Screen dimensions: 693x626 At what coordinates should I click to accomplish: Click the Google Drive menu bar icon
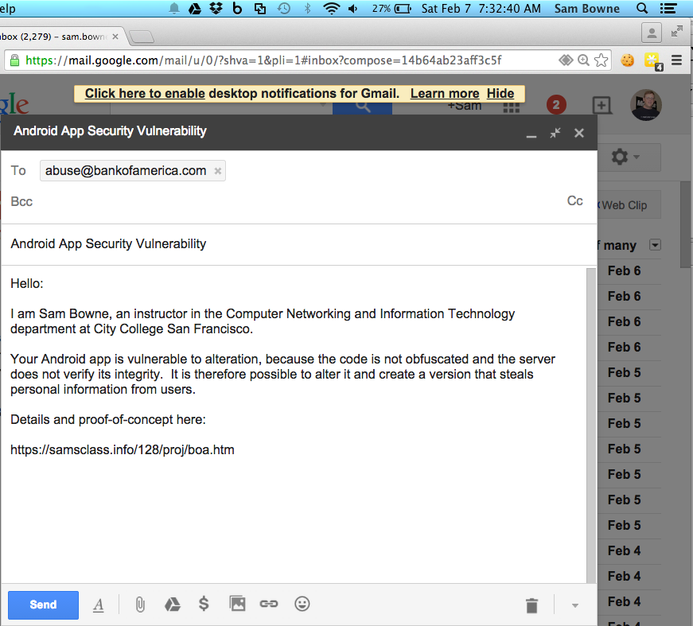(x=194, y=9)
